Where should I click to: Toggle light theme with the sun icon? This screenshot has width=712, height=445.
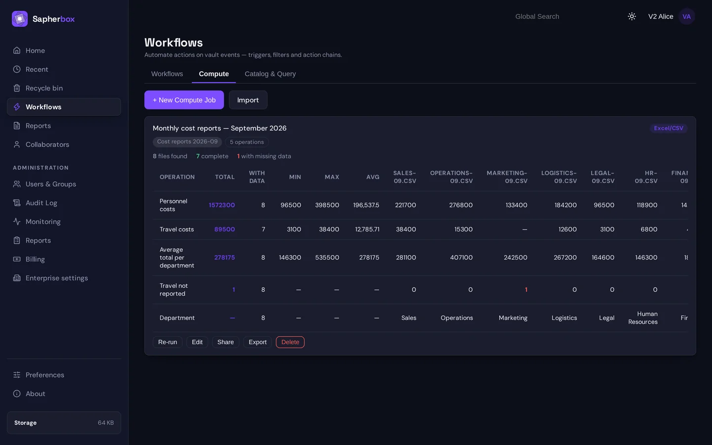point(632,16)
